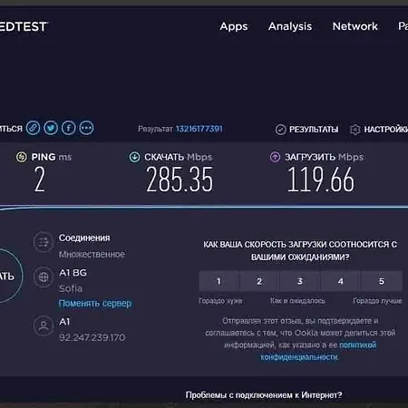This screenshot has height=408, width=408.
Task: Open more sharing options ellipsis icon
Action: [x=86, y=128]
